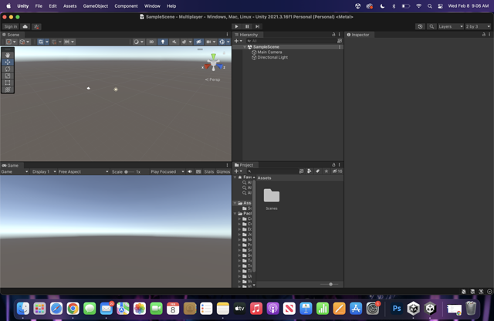The height and width of the screenshot is (321, 494).
Task: Click Hierarchy search field
Action: 292,41
